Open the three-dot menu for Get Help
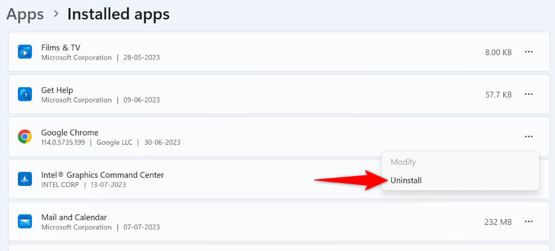 tap(528, 94)
